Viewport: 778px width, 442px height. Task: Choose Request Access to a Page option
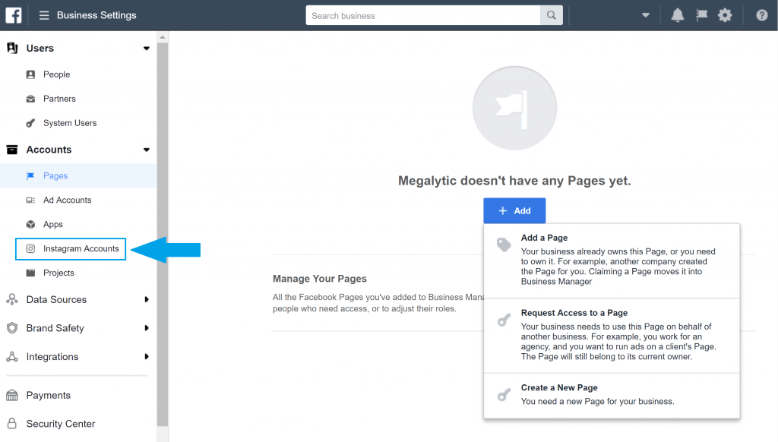point(612,336)
